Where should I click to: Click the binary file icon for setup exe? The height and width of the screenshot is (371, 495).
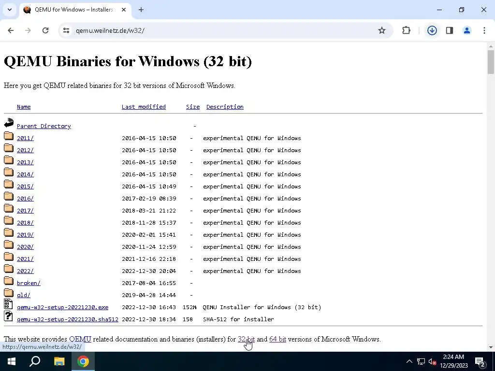click(8, 304)
